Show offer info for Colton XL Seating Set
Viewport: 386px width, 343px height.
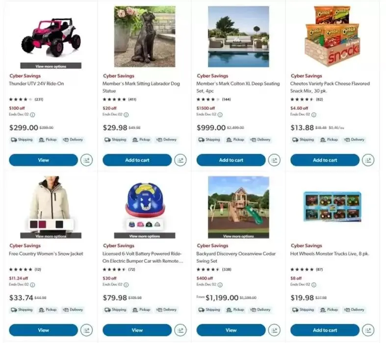(220, 115)
